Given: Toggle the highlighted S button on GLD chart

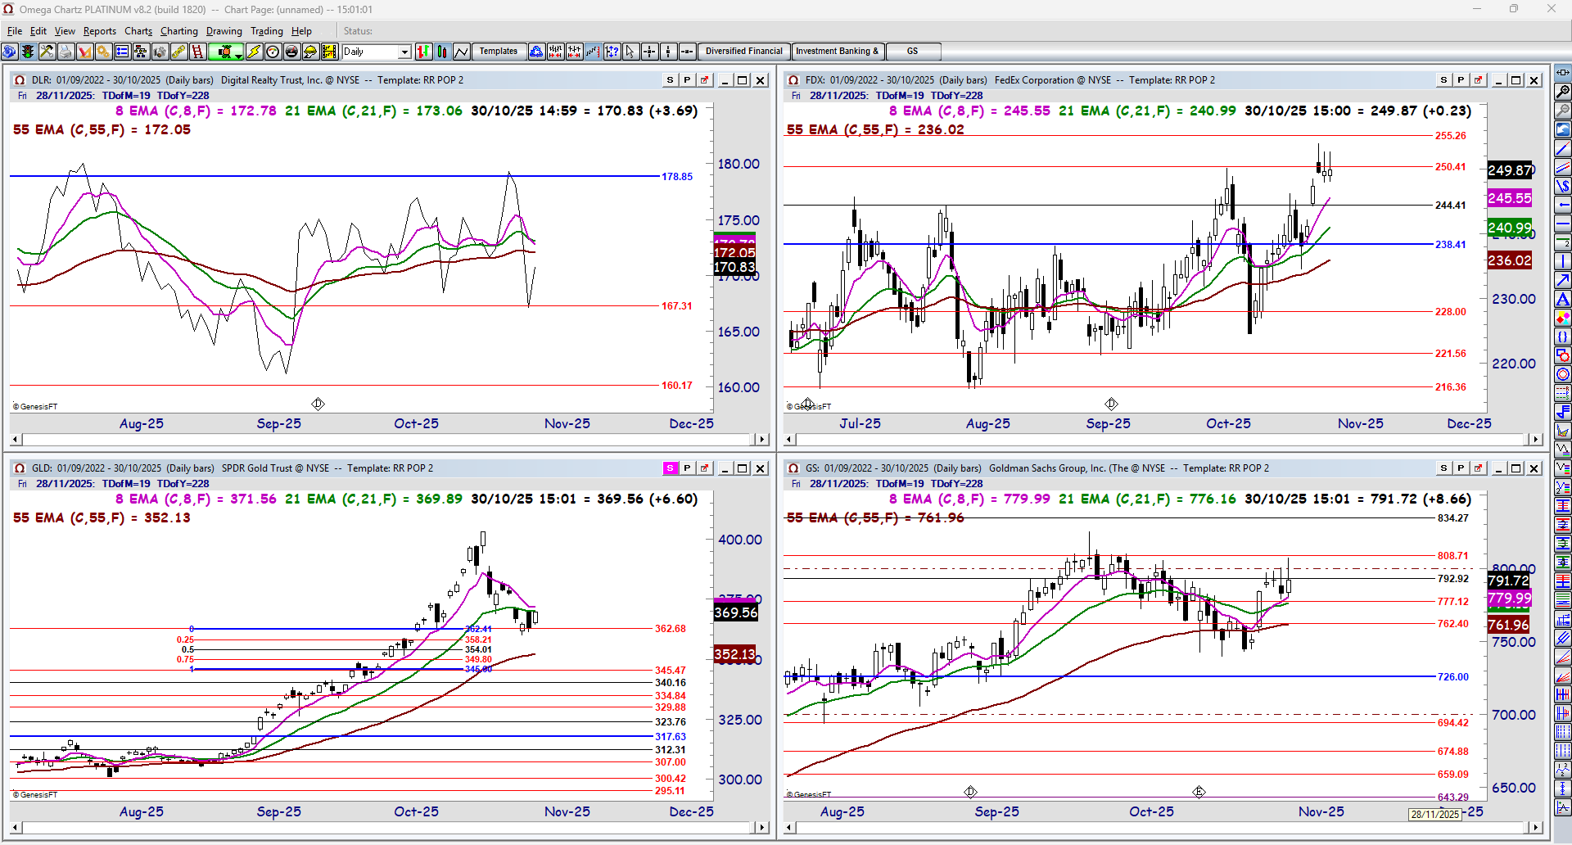Looking at the screenshot, I should tap(670, 468).
